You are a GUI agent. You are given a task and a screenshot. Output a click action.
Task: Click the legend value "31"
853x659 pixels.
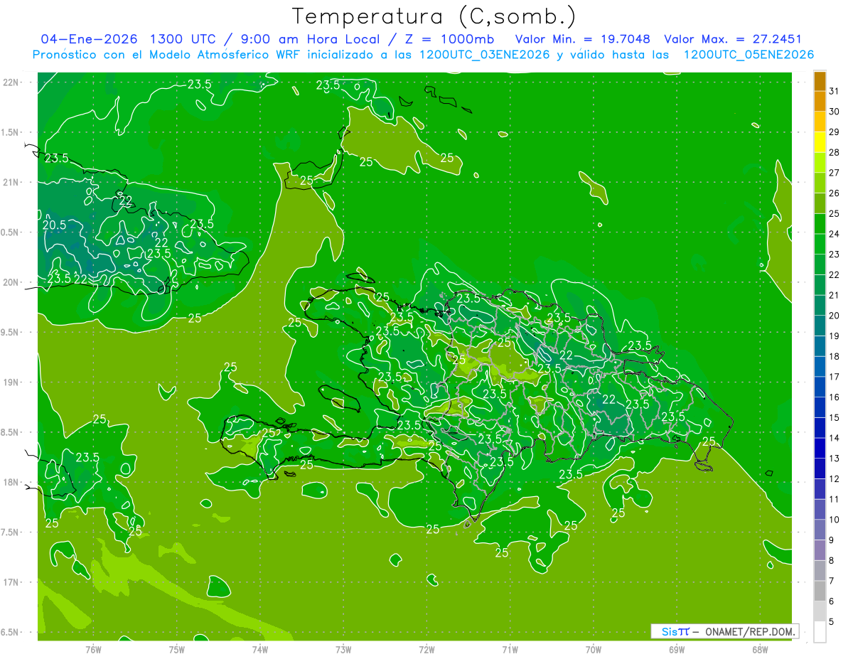click(834, 91)
